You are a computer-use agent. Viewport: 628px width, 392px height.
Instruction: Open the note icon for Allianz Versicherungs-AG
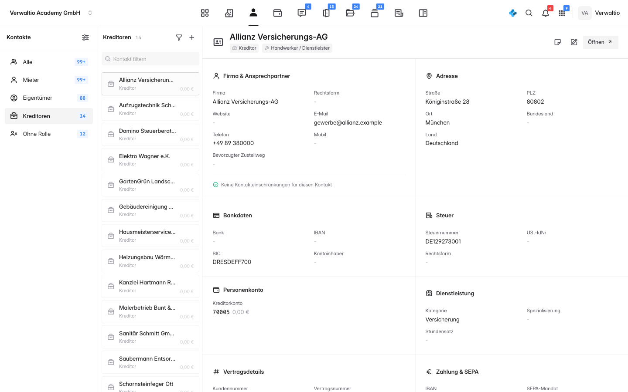pyautogui.click(x=557, y=42)
